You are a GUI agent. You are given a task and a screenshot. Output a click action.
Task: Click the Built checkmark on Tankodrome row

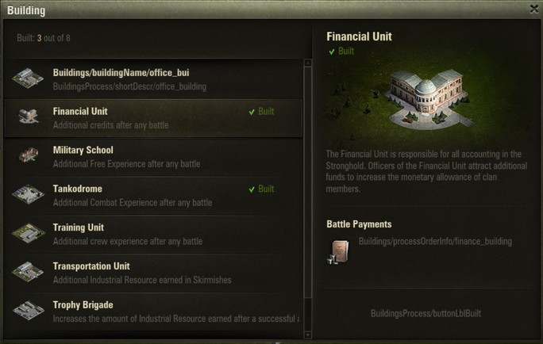point(261,189)
